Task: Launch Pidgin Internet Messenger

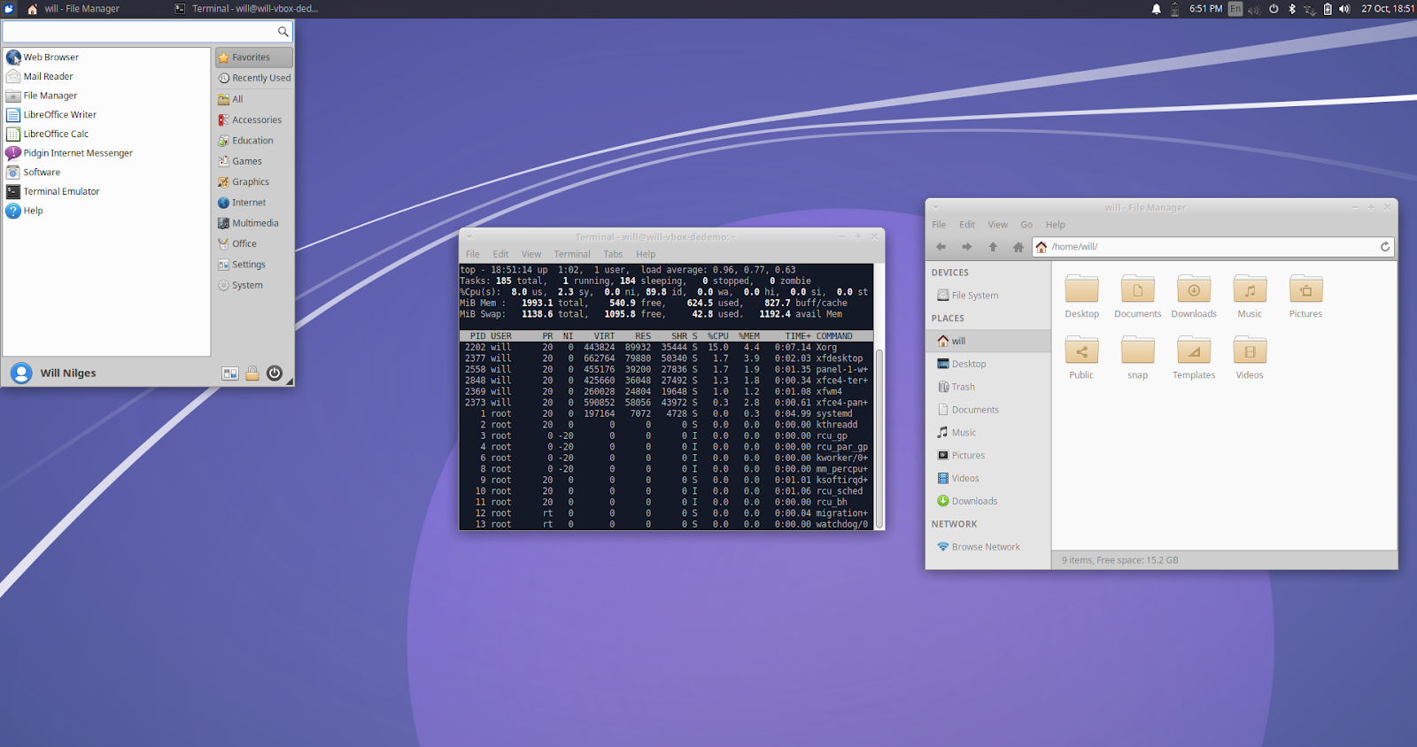Action: 106,153
